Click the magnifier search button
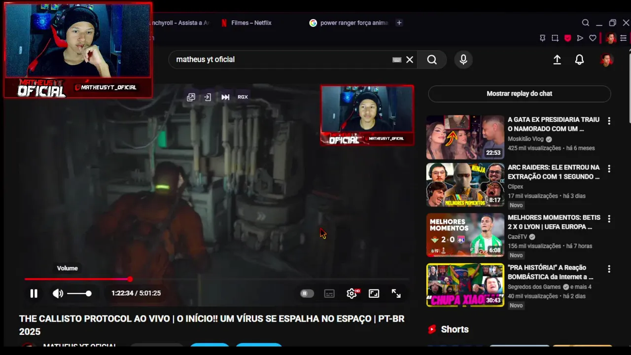This screenshot has height=355, width=631. click(432, 60)
